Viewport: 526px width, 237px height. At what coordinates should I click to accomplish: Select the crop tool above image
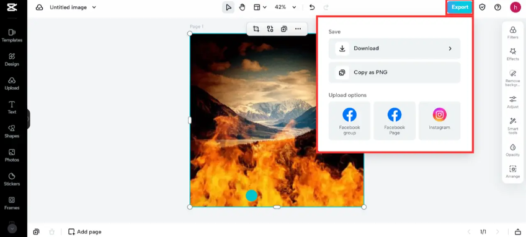pyautogui.click(x=256, y=29)
